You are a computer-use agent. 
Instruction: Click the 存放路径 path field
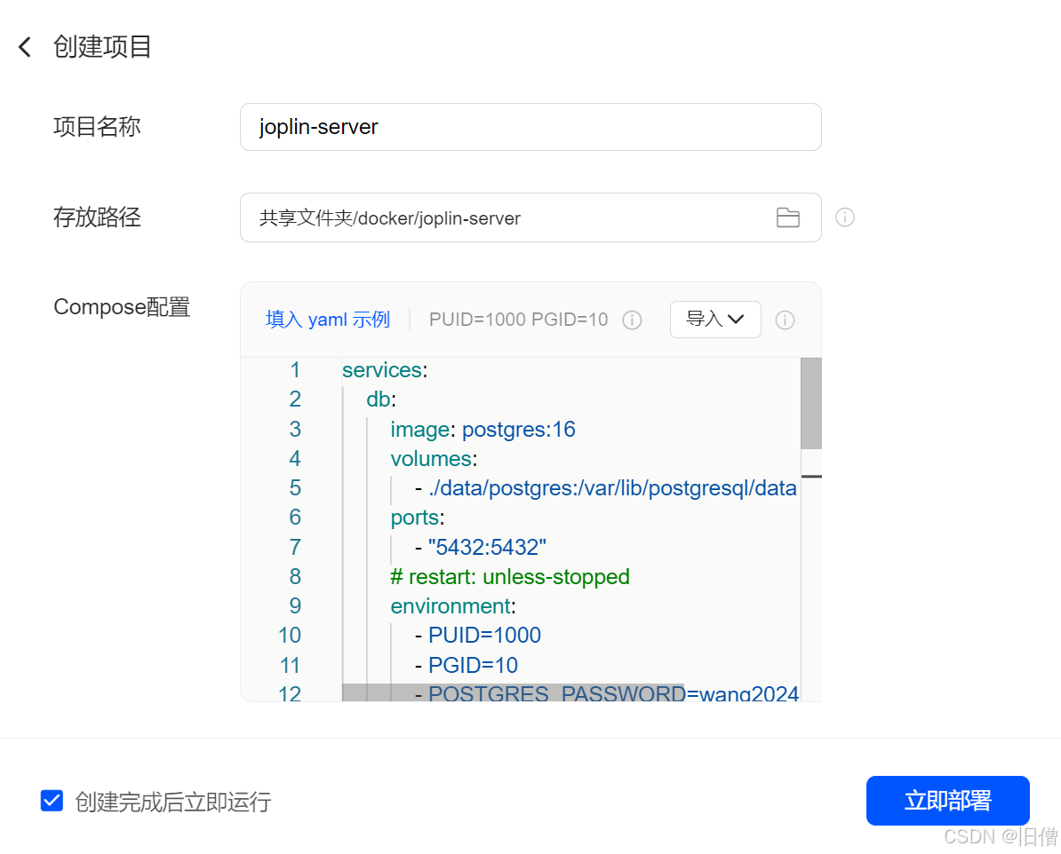click(530, 217)
